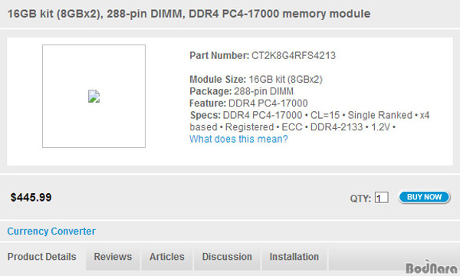460x276 pixels.
Task: Click the Package 288-pin DIMM line
Action: tap(242, 91)
